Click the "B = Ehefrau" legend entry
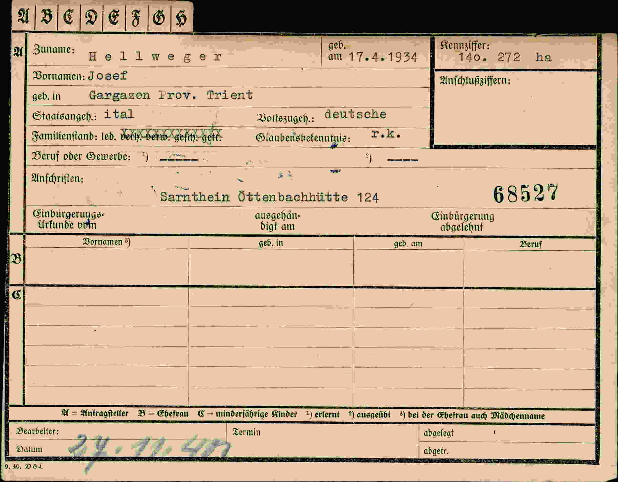This screenshot has width=618, height=482. coord(163,414)
